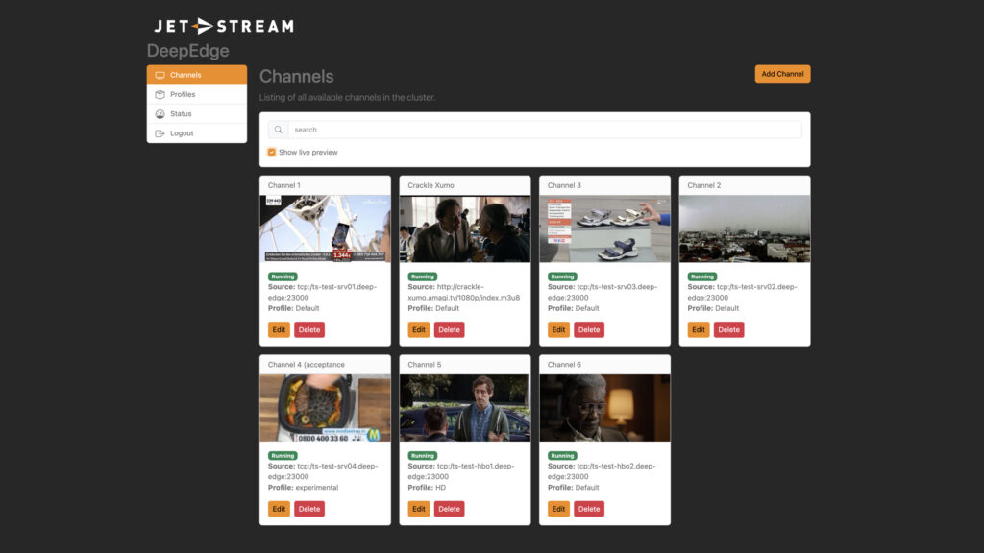Click into the channel search field

[544, 130]
